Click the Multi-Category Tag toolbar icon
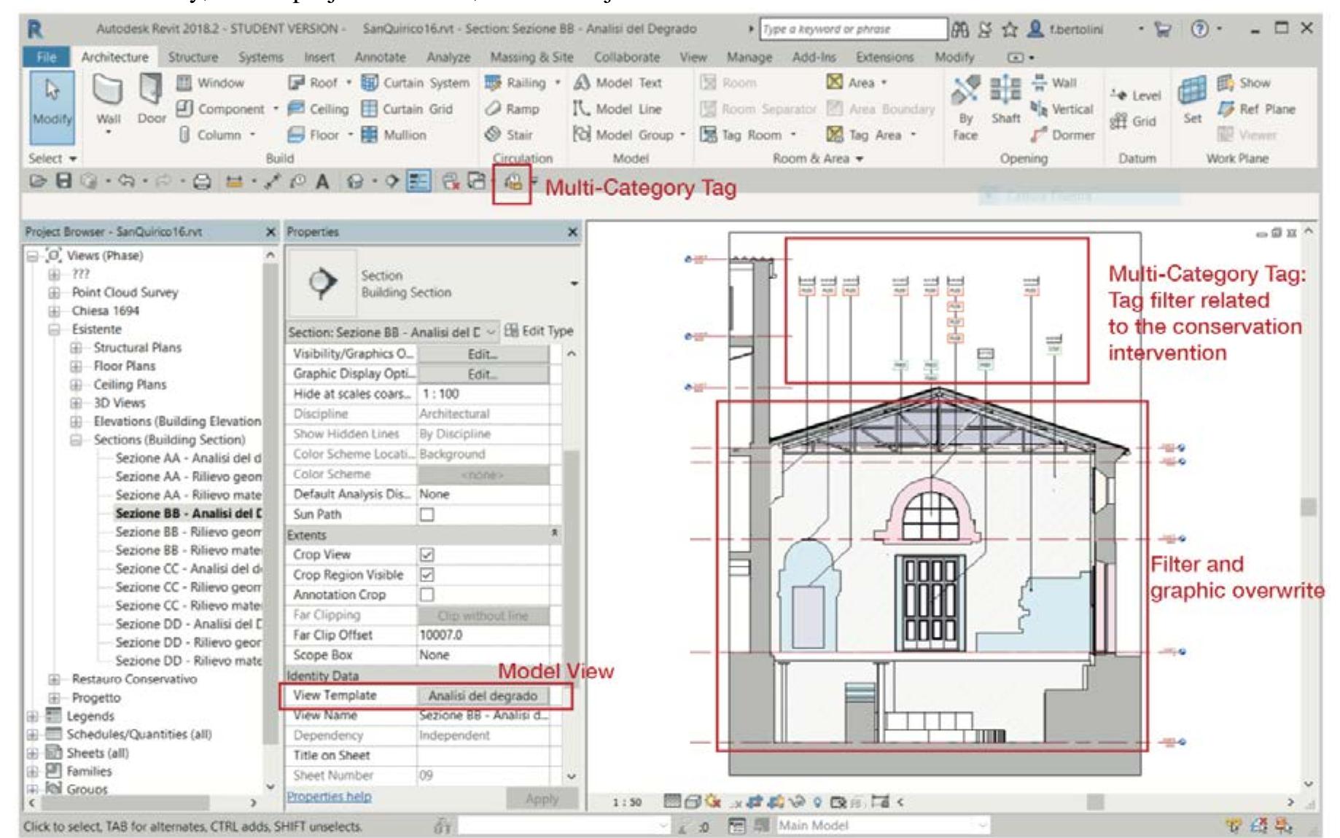This screenshot has height=838, width=1340. [x=513, y=184]
